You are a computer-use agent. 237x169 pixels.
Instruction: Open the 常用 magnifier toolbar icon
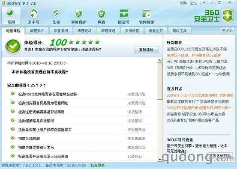[11, 14]
